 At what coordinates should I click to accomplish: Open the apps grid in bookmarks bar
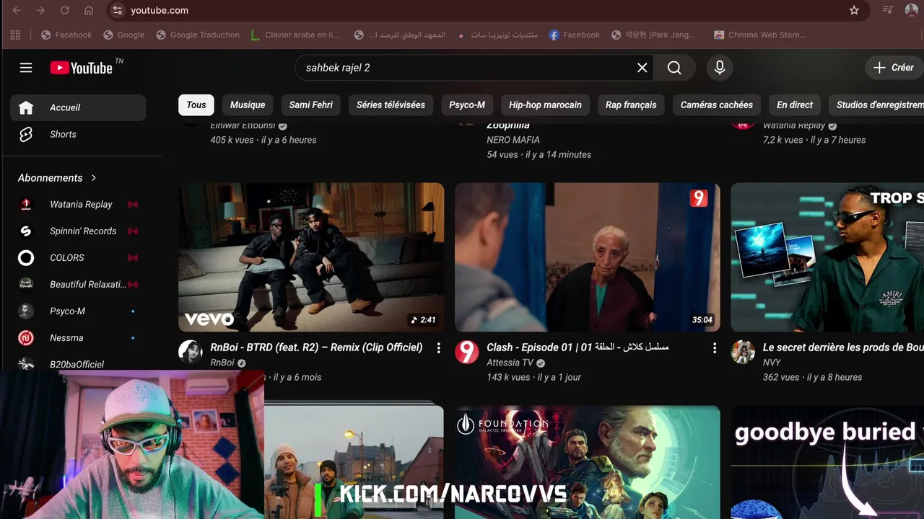pos(15,35)
